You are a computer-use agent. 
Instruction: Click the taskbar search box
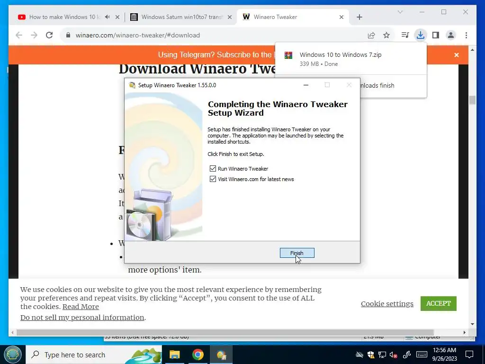pyautogui.click(x=93, y=355)
